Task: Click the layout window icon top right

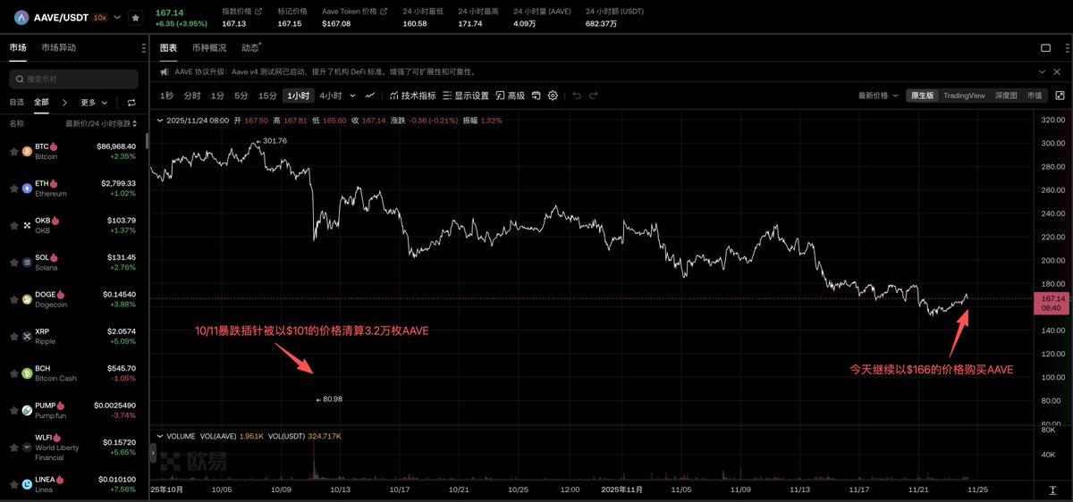Action: point(1045,47)
